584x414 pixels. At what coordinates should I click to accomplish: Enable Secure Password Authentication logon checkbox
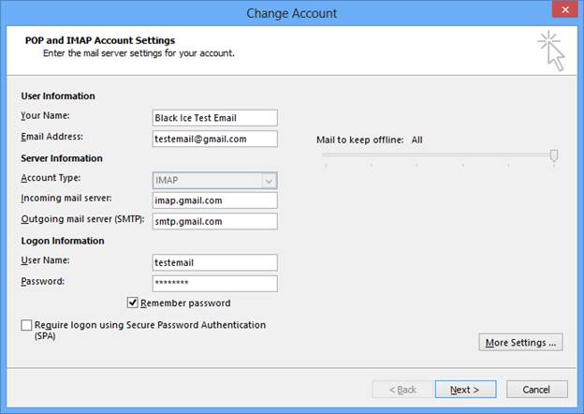[25, 325]
